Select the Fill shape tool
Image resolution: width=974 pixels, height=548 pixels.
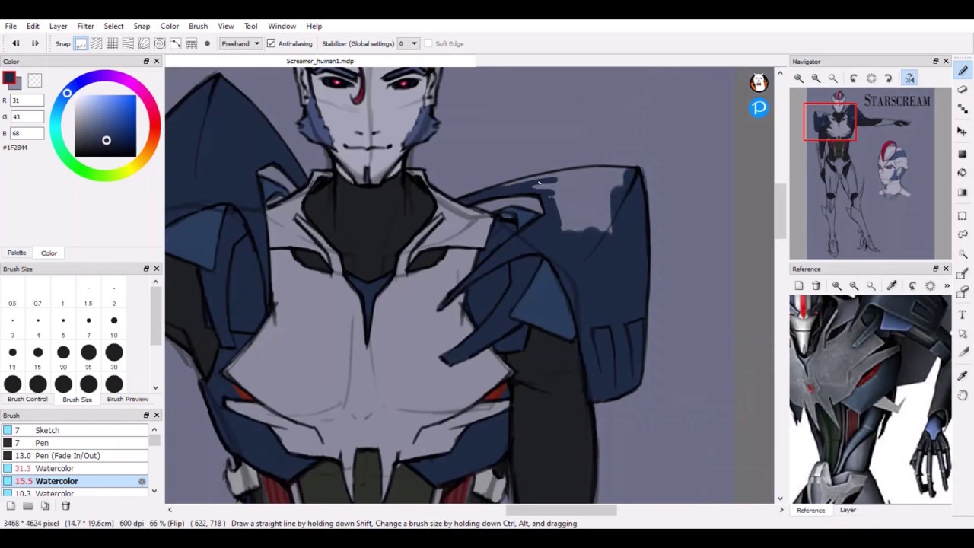pos(963,154)
